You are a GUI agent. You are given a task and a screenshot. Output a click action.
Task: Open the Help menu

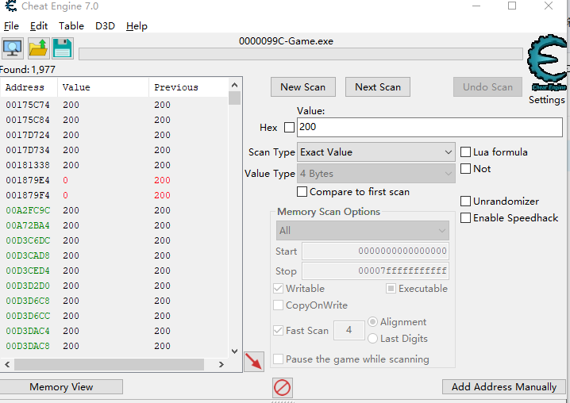137,26
